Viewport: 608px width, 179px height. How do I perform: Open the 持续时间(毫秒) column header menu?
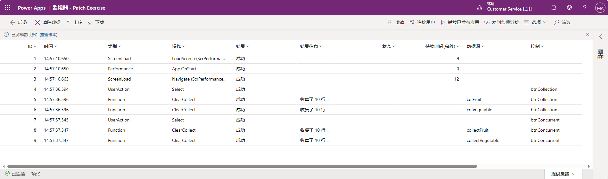pyautogui.click(x=442, y=46)
